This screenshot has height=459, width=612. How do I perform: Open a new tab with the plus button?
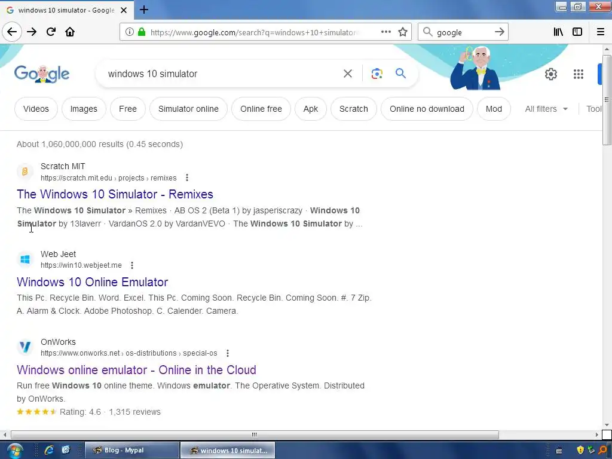point(143,10)
